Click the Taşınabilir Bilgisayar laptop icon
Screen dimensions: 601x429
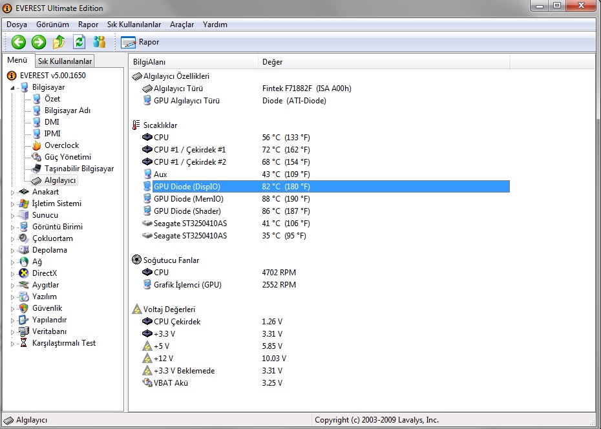tap(36, 169)
